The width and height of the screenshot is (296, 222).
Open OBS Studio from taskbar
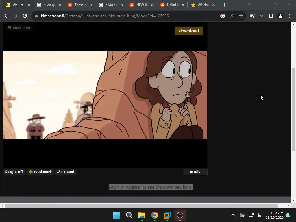click(x=180, y=215)
